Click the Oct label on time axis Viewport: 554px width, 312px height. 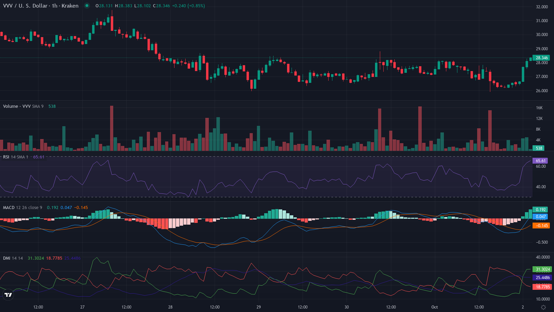click(434, 307)
